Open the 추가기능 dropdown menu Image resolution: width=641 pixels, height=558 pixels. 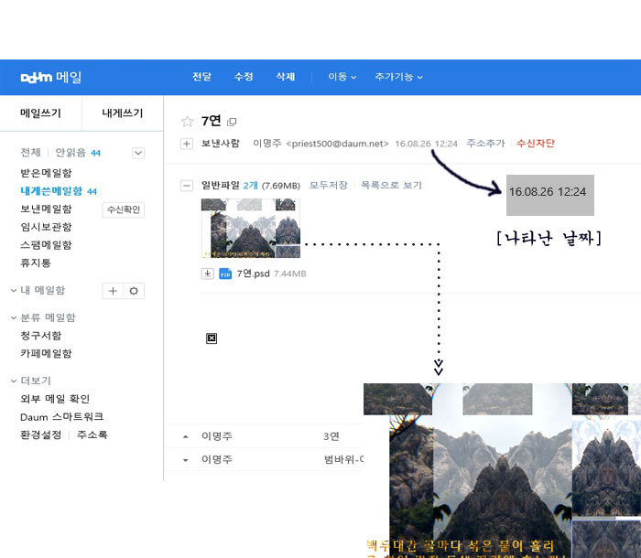coord(398,77)
